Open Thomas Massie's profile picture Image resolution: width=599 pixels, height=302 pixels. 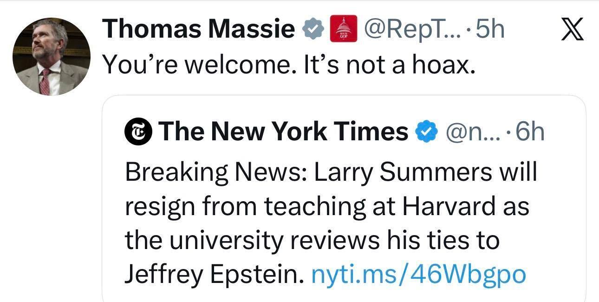tap(51, 57)
